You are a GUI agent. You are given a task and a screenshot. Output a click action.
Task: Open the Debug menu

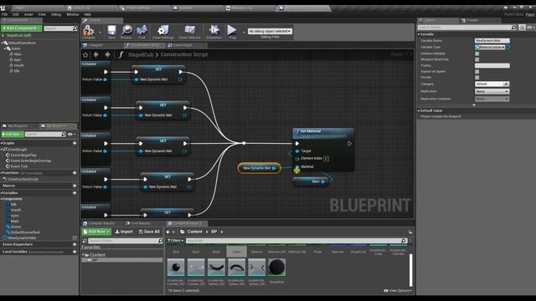[56, 14]
